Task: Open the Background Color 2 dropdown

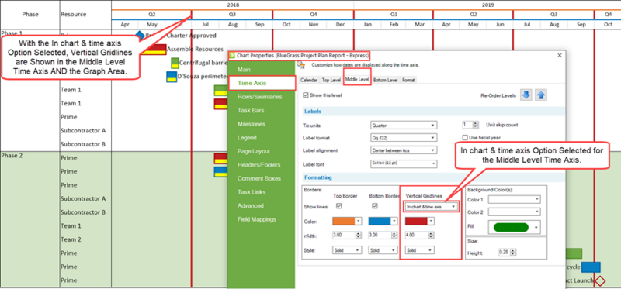Action: [x=514, y=212]
